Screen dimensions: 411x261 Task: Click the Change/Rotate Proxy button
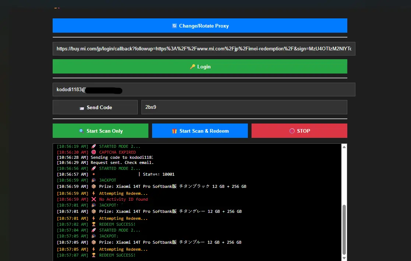(x=200, y=26)
